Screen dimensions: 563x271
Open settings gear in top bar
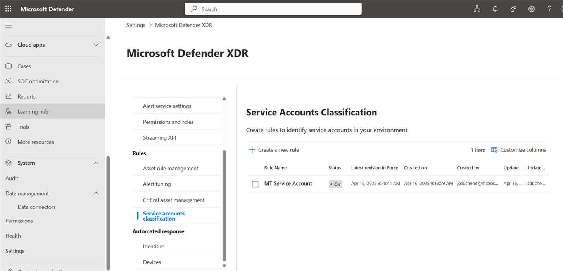tap(532, 9)
